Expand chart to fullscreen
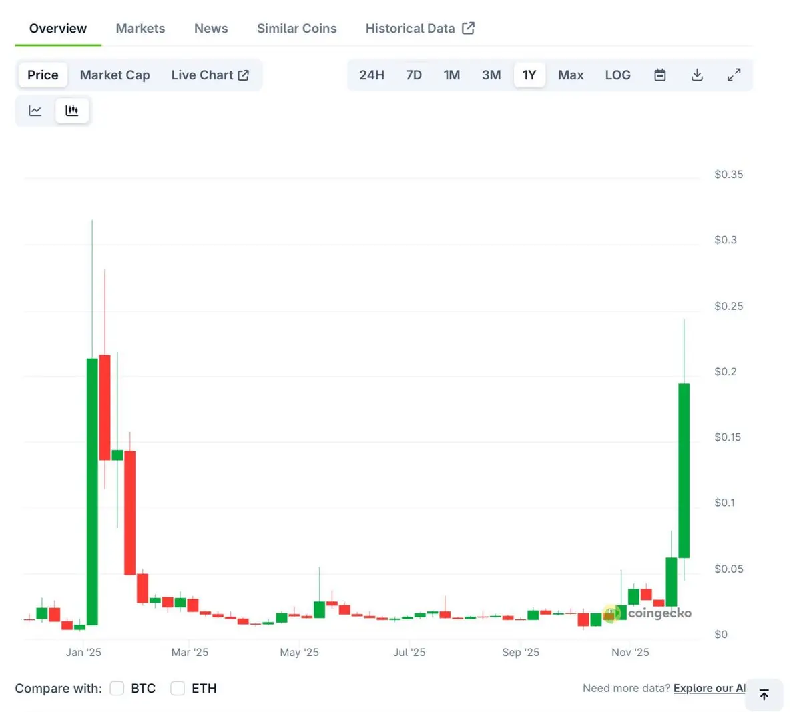Screen dimensions: 801x712 (x=734, y=75)
